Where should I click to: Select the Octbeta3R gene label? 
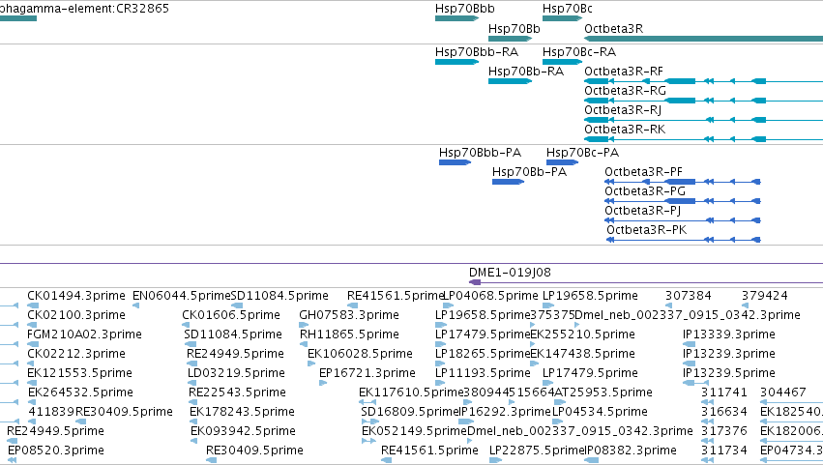point(613,28)
